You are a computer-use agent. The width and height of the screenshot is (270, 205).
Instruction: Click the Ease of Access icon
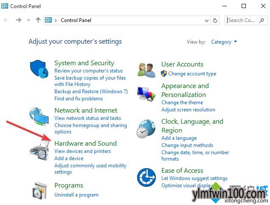point(146,177)
